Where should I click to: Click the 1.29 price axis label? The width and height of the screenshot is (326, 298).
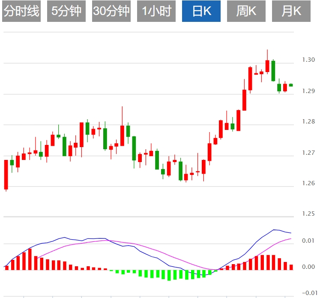(x=308, y=91)
